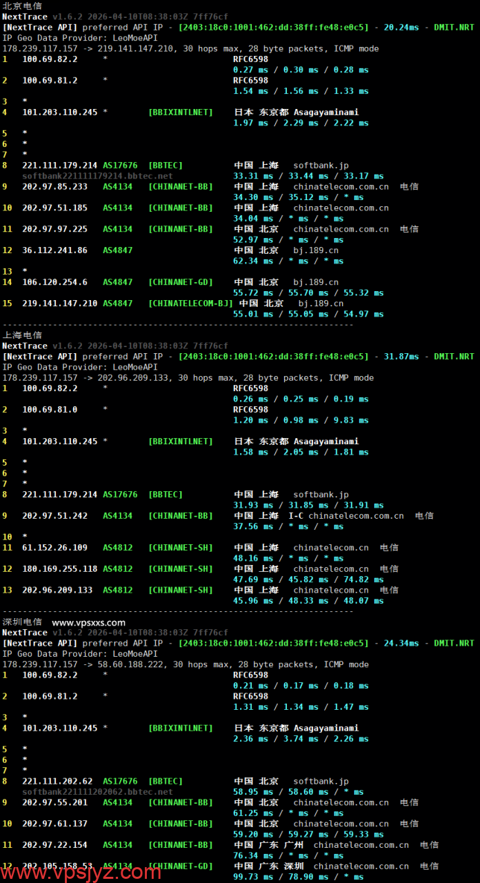This screenshot has height=883, width=480.
Task: Click hop IP 202.97.22.154
Action: (x=55, y=845)
